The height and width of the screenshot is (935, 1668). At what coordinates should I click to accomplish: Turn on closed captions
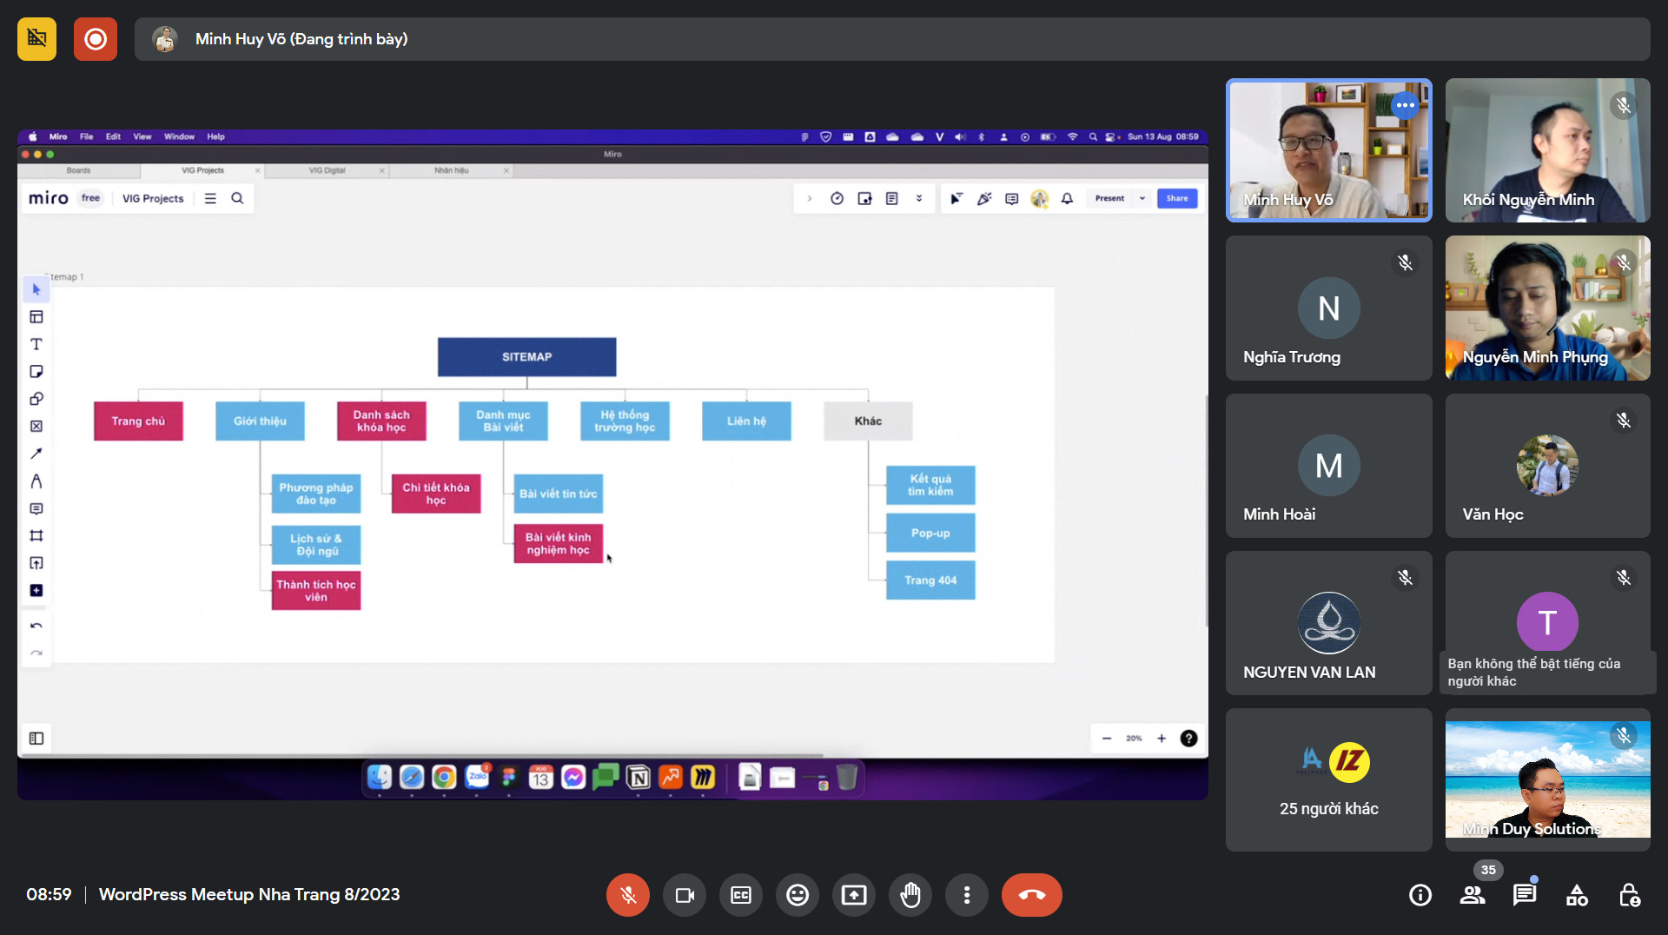click(741, 895)
